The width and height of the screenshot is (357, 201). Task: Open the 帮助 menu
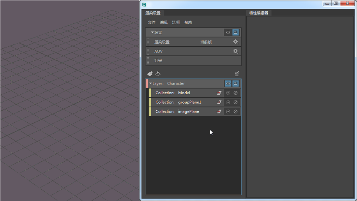pos(188,22)
